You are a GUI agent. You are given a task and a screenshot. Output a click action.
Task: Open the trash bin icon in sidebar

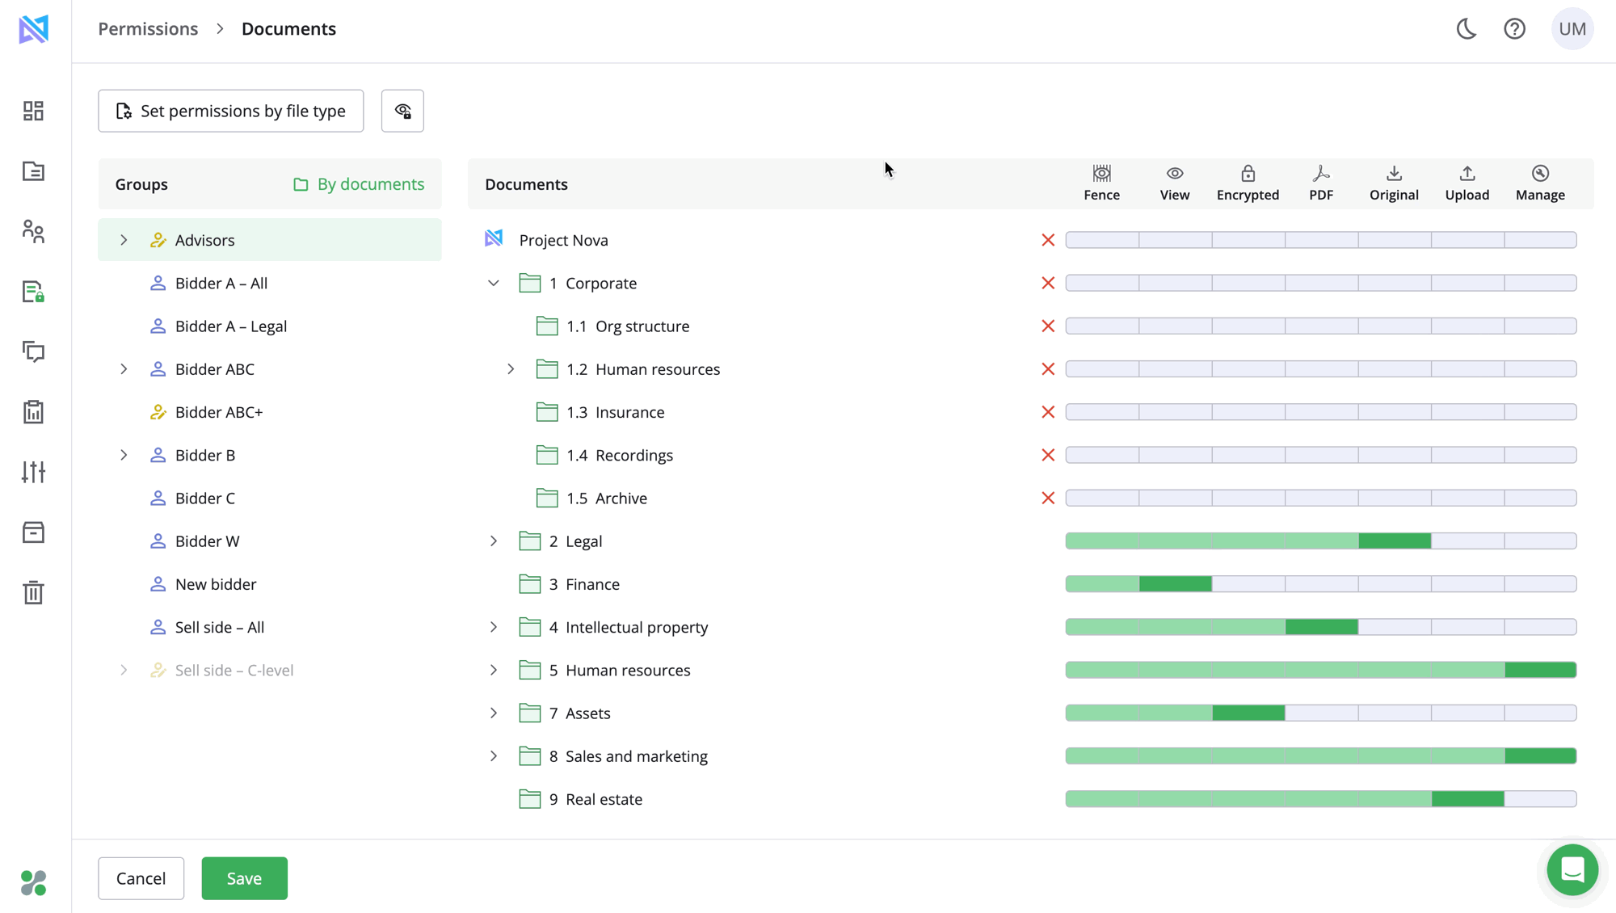[33, 592]
